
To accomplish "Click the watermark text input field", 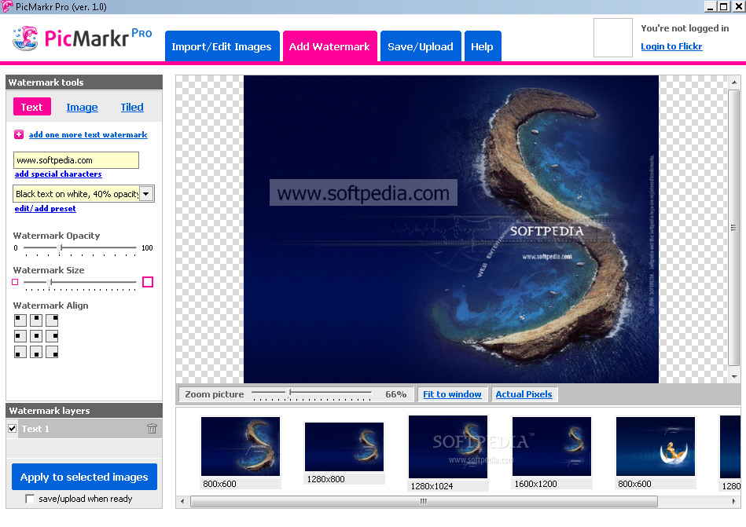I will pyautogui.click(x=76, y=160).
